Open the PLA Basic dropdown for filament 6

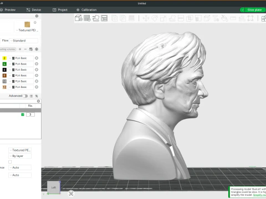[21, 70]
